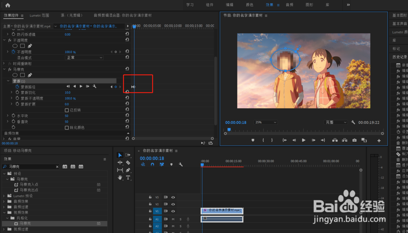Viewport: 408px width, 233px height.
Task: Expand 时间重映射 effect
Action: click(4, 63)
